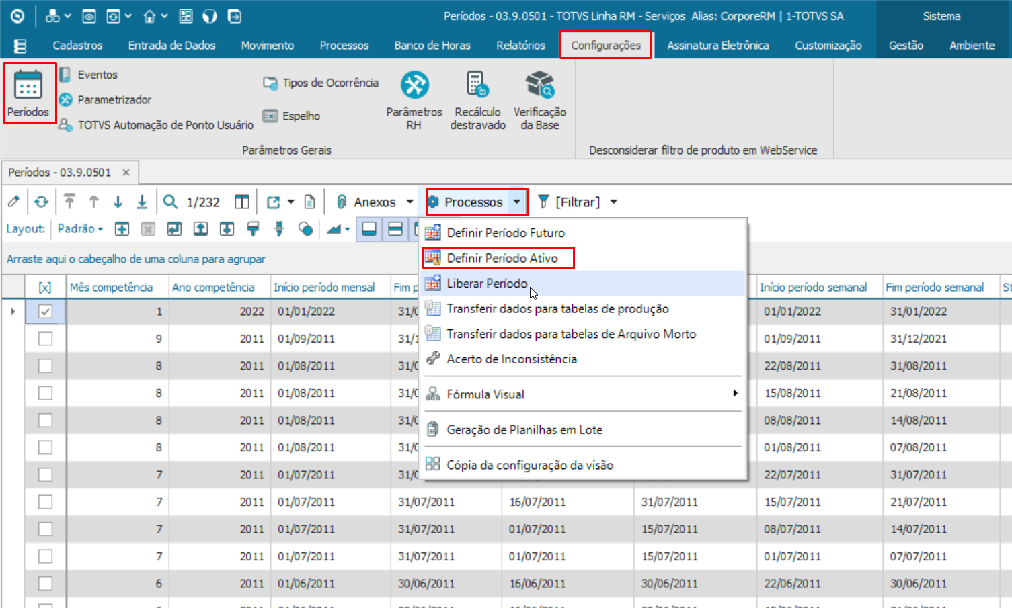Check the row starting 01/06/2011
The width and height of the screenshot is (1012, 608).
click(x=45, y=583)
